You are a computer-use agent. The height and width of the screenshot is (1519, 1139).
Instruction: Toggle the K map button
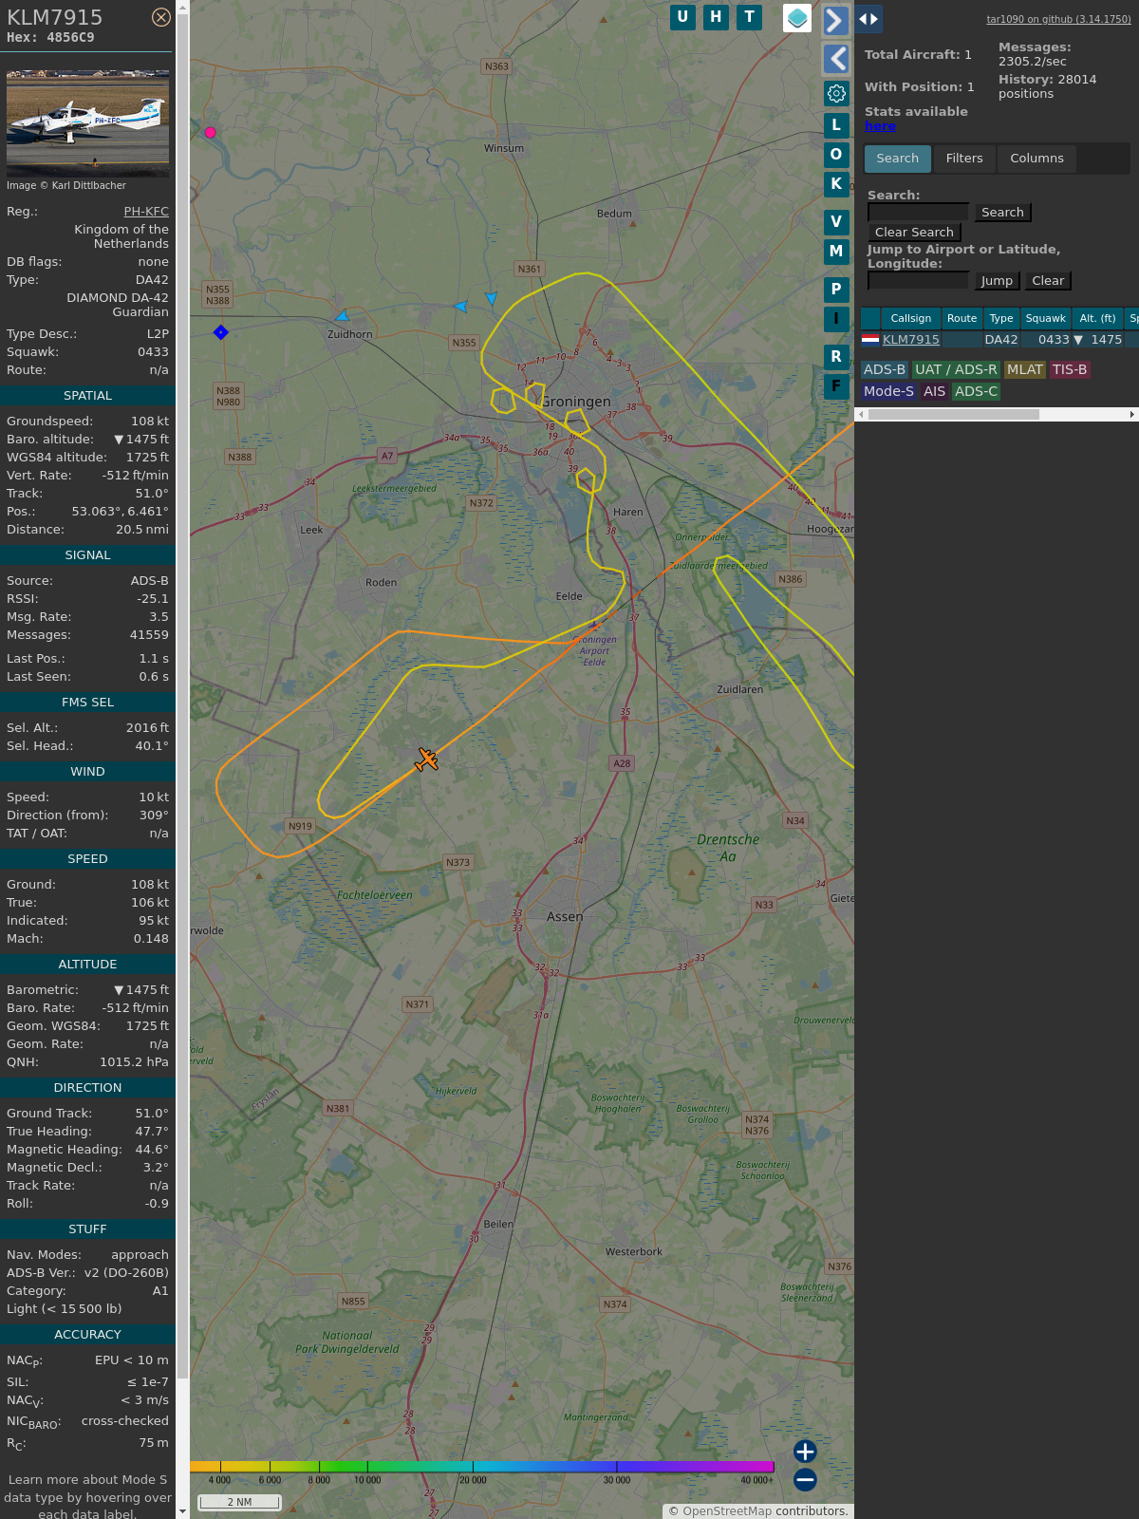[x=836, y=183]
